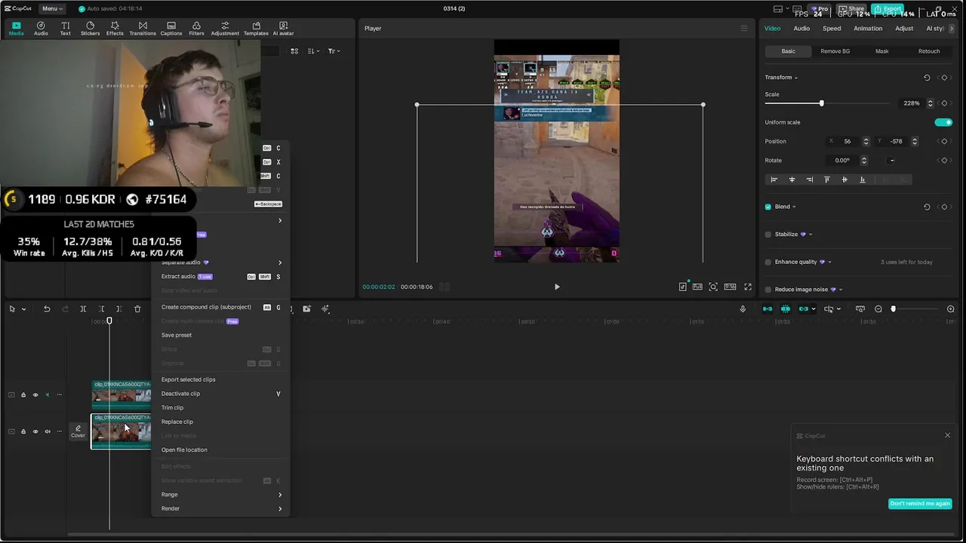Toggle visibility eye of the upper track
This screenshot has height=543, width=966.
35,394
